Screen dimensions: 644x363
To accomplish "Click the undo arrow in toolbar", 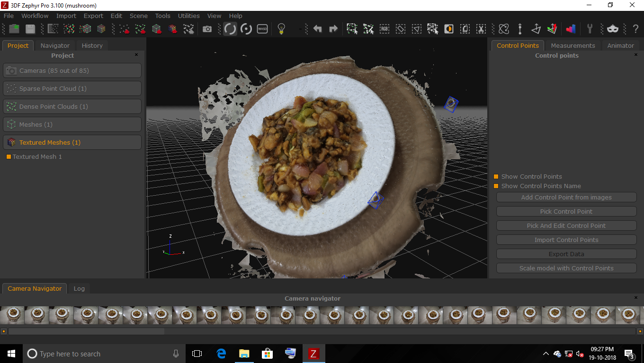I will [x=317, y=29].
